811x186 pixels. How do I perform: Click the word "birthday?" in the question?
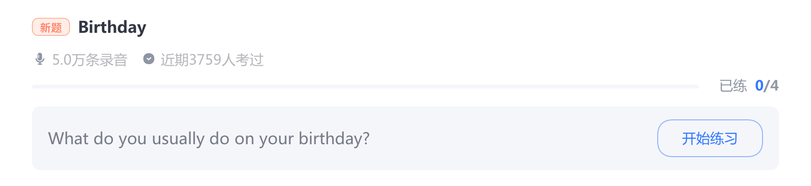(334, 139)
